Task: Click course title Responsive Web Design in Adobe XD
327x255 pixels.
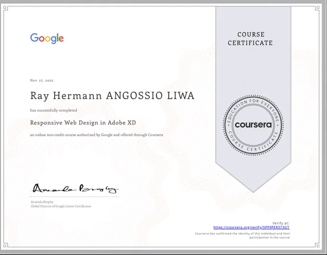Action: pos(83,123)
